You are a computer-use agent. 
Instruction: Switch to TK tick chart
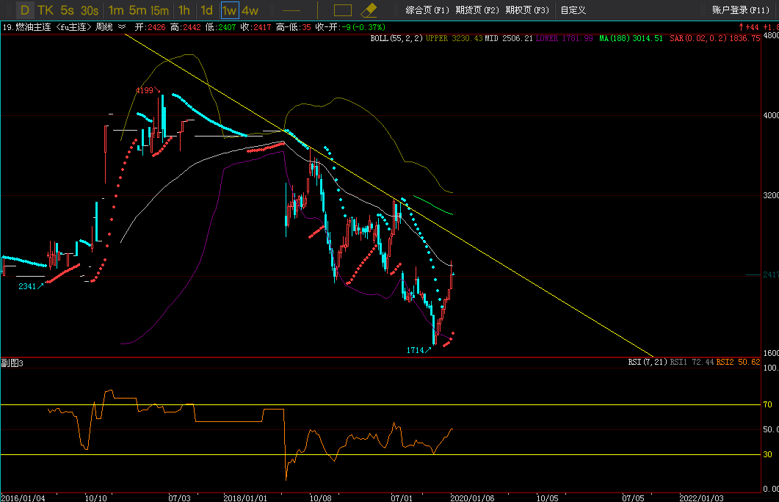46,10
